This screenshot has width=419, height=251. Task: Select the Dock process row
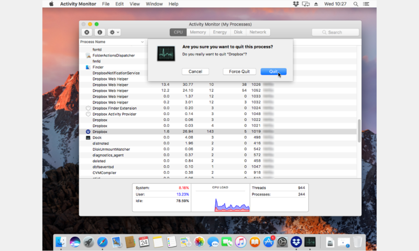coord(218,138)
